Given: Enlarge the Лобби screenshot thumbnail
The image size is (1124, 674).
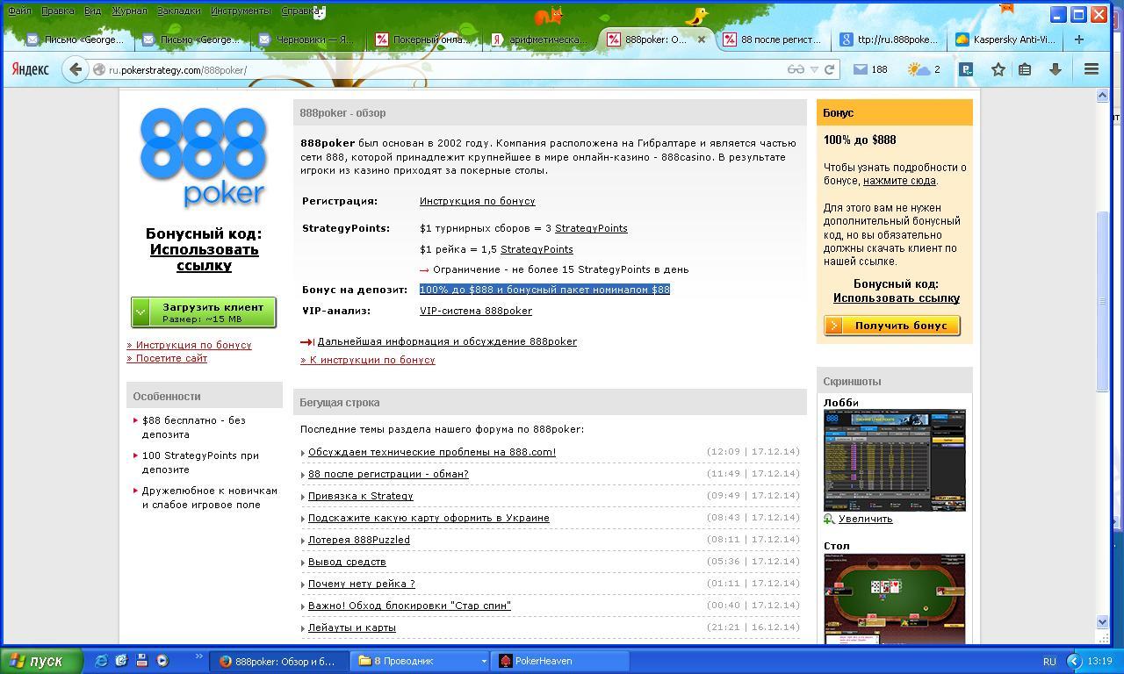Looking at the screenshot, I should click(895, 460).
